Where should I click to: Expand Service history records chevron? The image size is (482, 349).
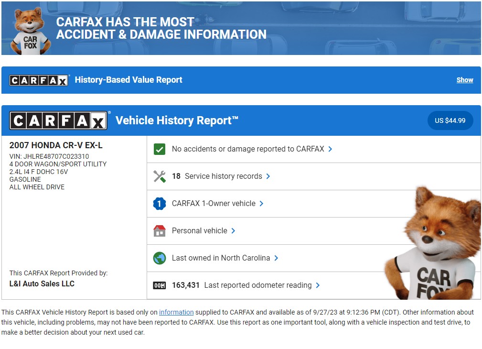(268, 176)
